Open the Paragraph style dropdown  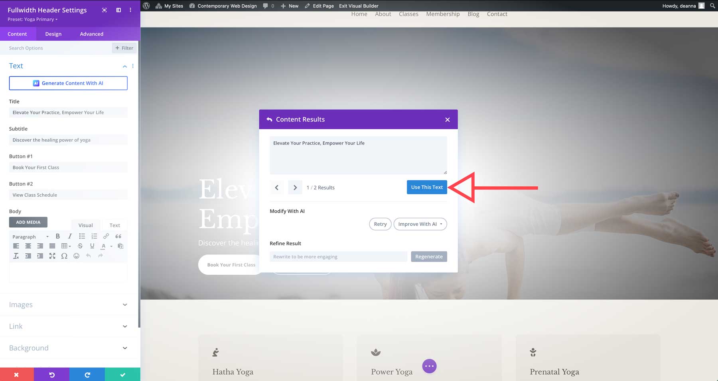[x=30, y=236]
